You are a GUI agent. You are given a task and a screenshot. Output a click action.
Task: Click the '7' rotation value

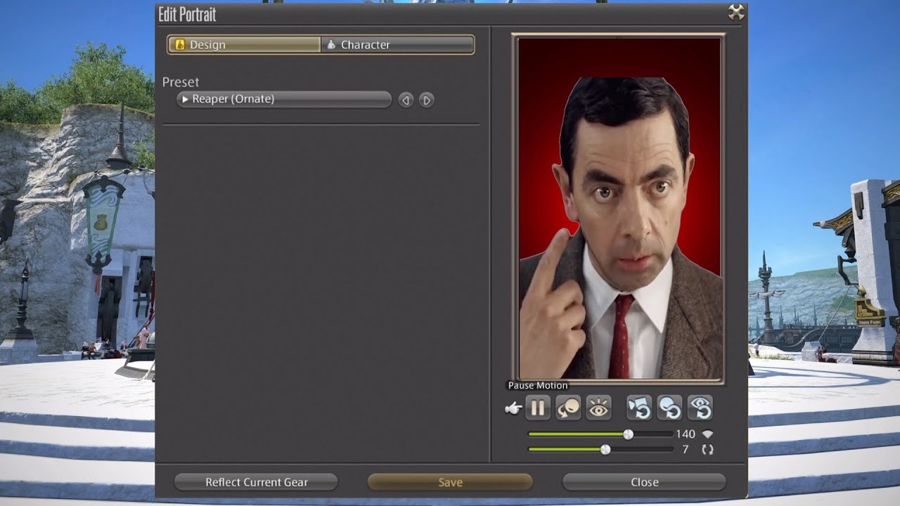(686, 449)
